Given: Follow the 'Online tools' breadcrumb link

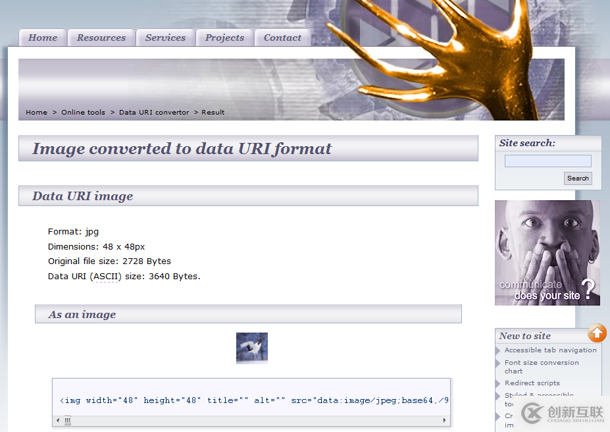Looking at the screenshot, I should tap(83, 113).
